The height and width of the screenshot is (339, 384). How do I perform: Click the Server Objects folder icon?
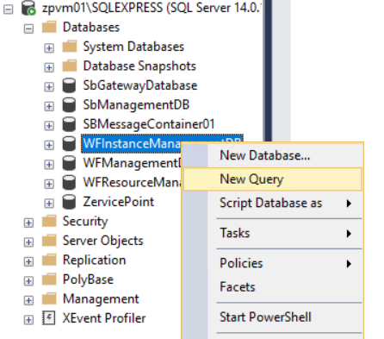pyautogui.click(x=49, y=241)
